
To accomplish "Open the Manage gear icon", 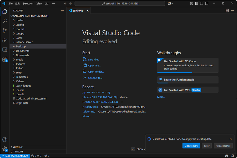I will (5, 149).
